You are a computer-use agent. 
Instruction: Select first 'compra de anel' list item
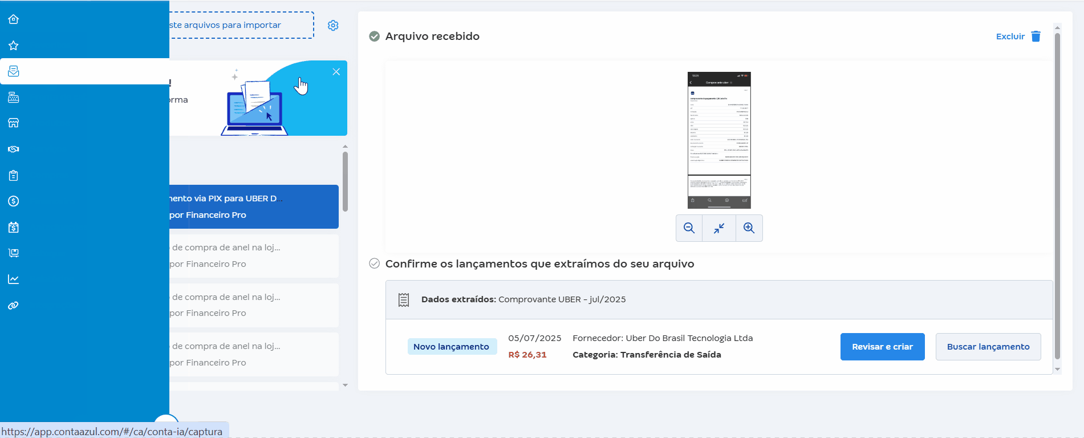pyautogui.click(x=254, y=256)
